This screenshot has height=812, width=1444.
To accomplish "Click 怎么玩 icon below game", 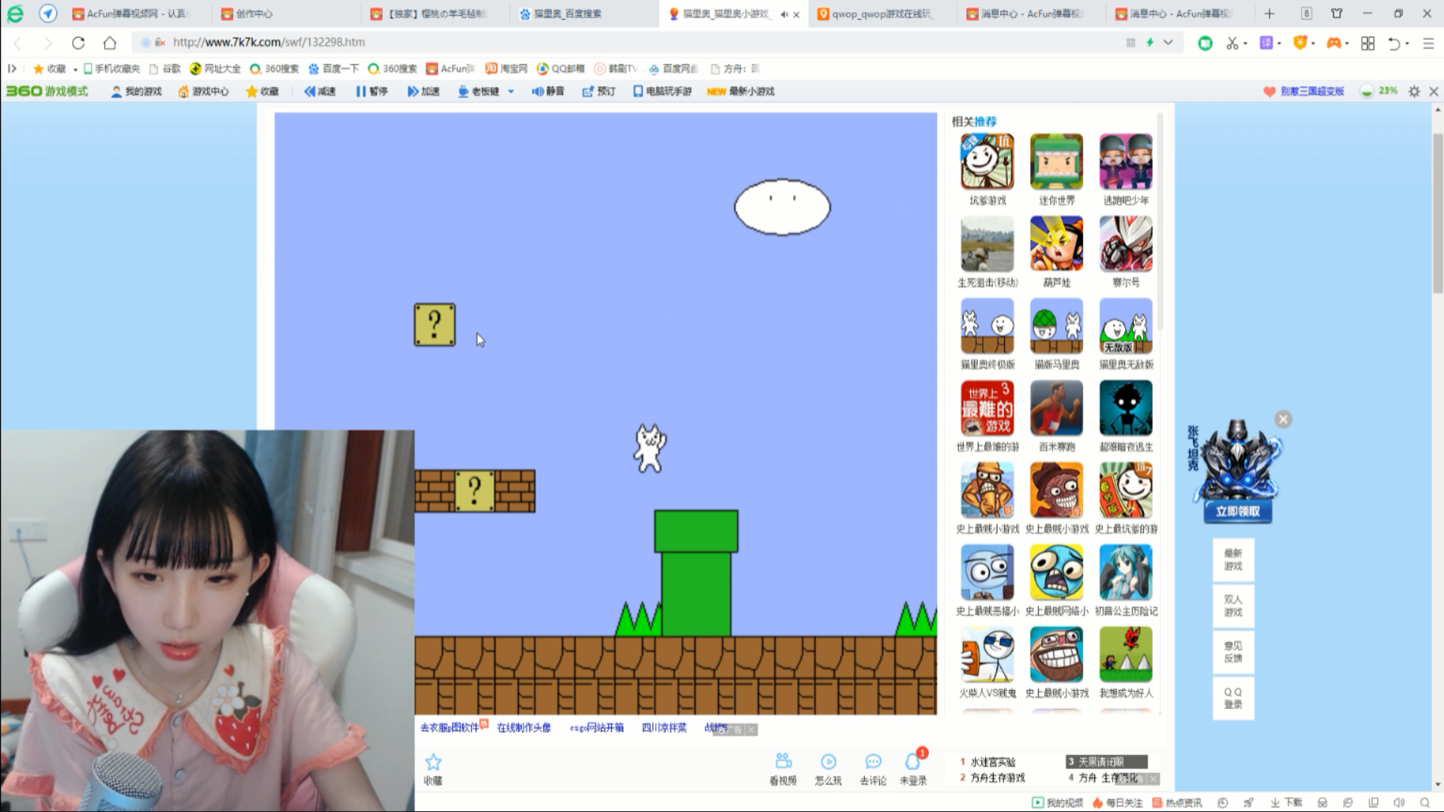I will tap(828, 770).
